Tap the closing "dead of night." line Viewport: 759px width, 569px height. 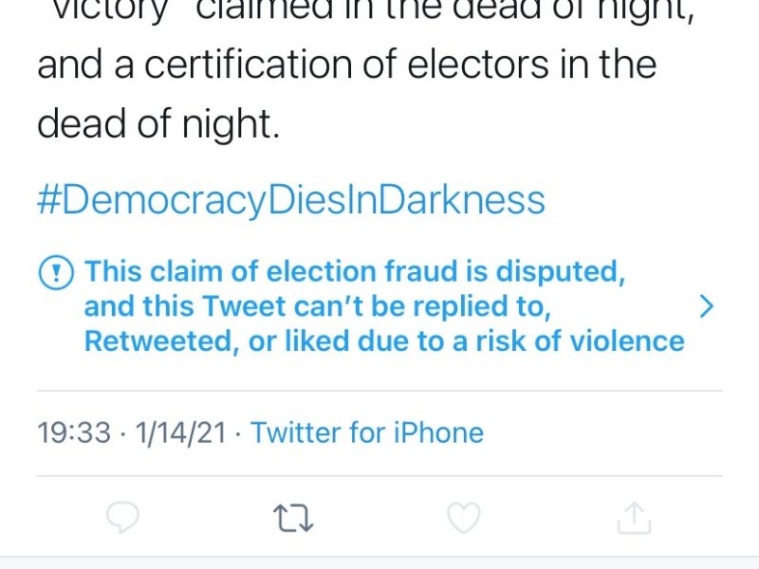158,124
